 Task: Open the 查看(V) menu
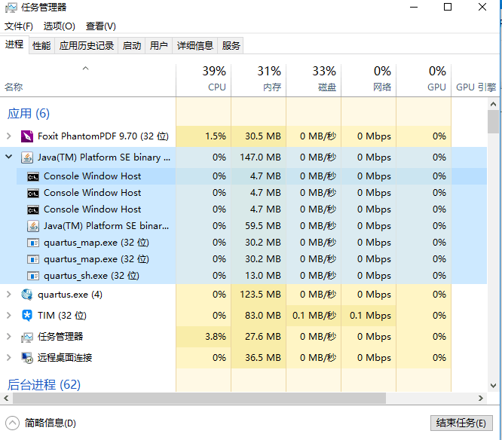click(x=100, y=26)
